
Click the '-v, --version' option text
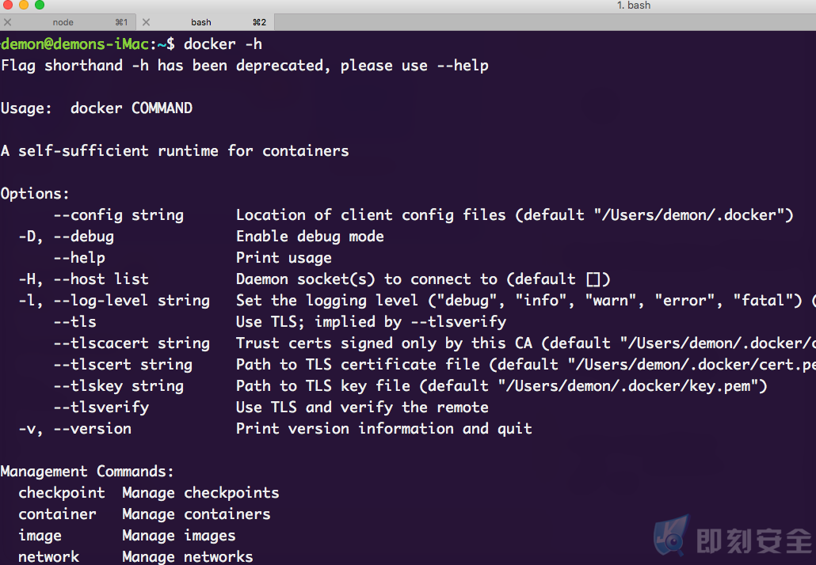75,429
